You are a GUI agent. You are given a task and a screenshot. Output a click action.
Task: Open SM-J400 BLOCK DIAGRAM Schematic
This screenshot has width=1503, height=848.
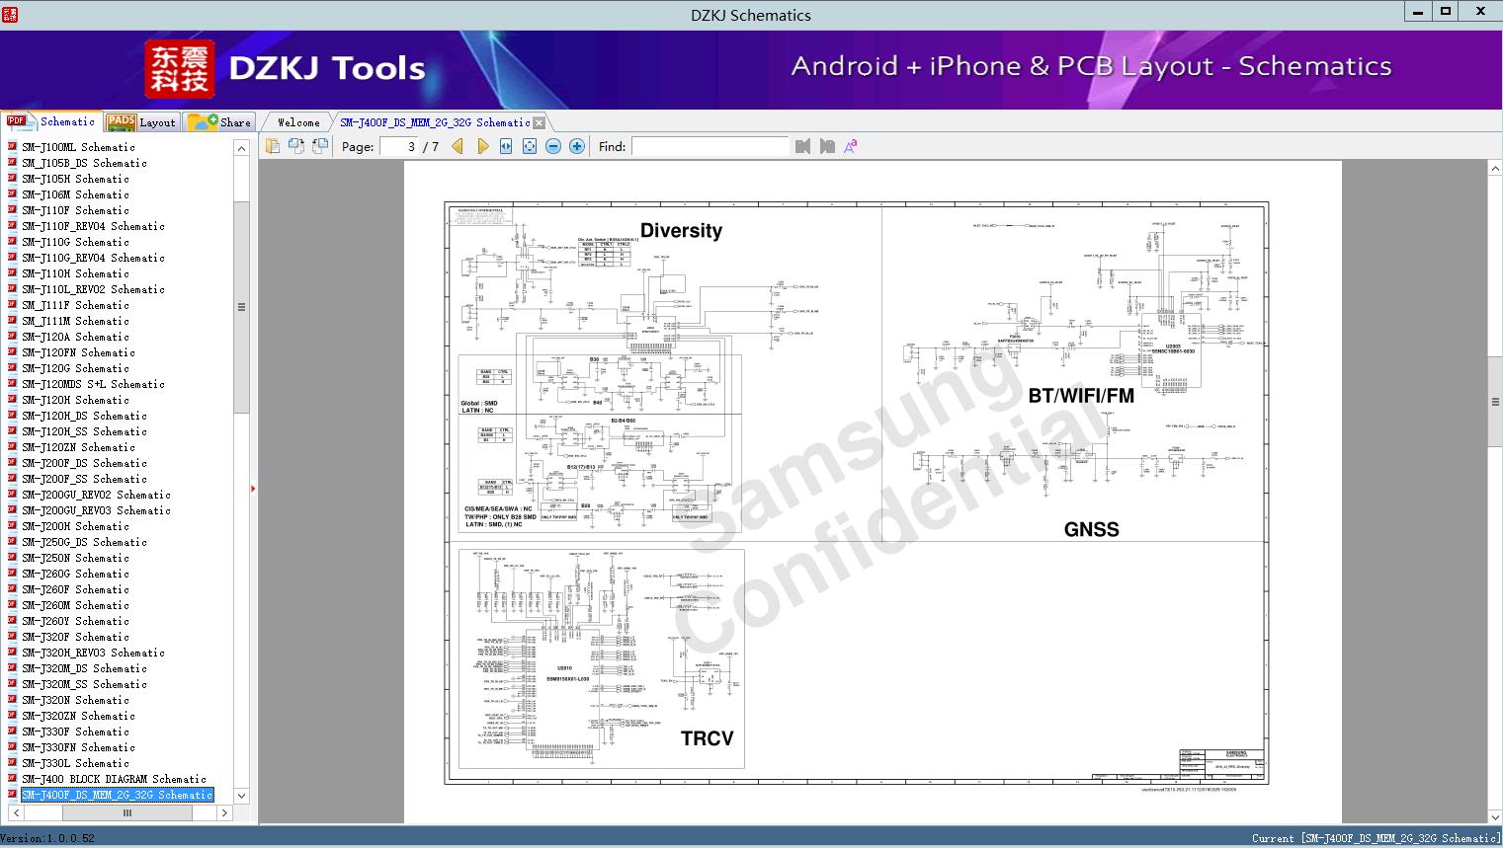tap(114, 779)
